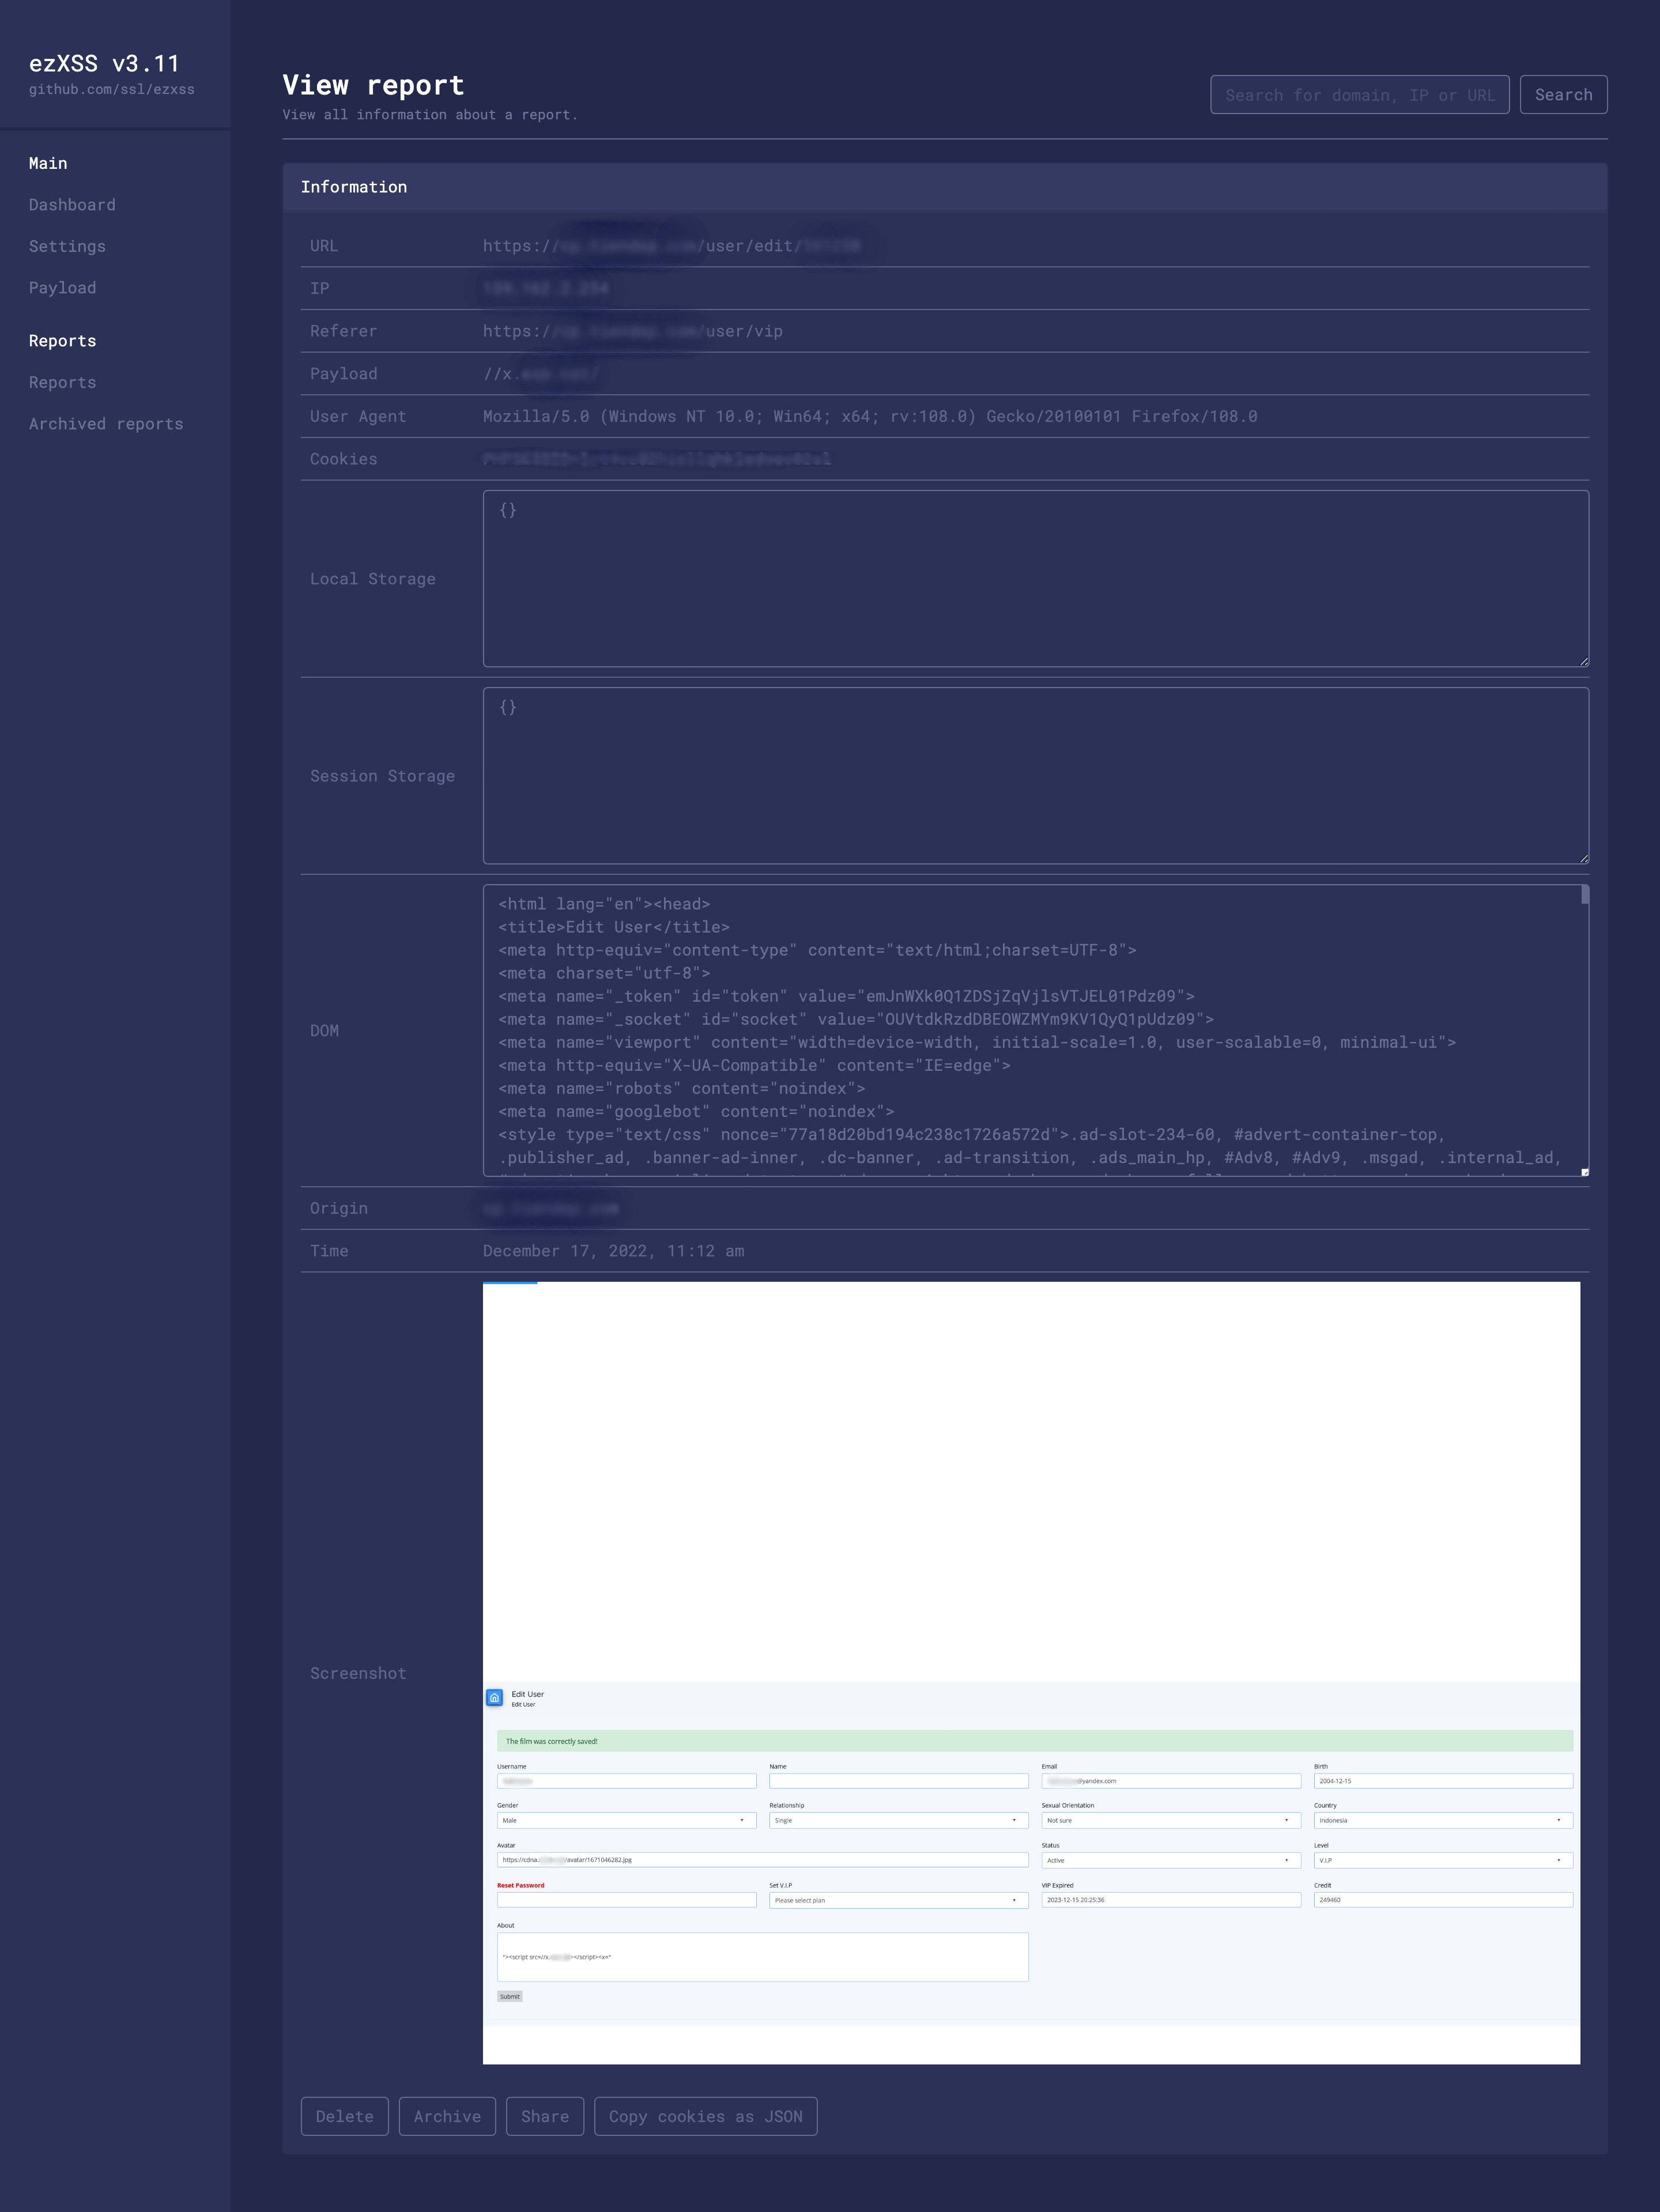
Task: Share this report
Action: point(544,2116)
